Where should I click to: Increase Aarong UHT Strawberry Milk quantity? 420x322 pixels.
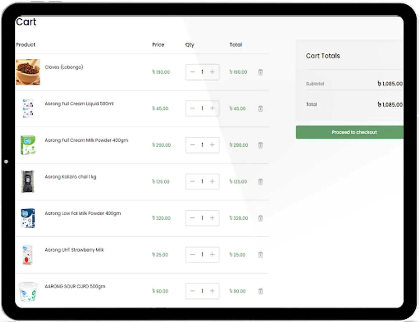click(x=212, y=254)
